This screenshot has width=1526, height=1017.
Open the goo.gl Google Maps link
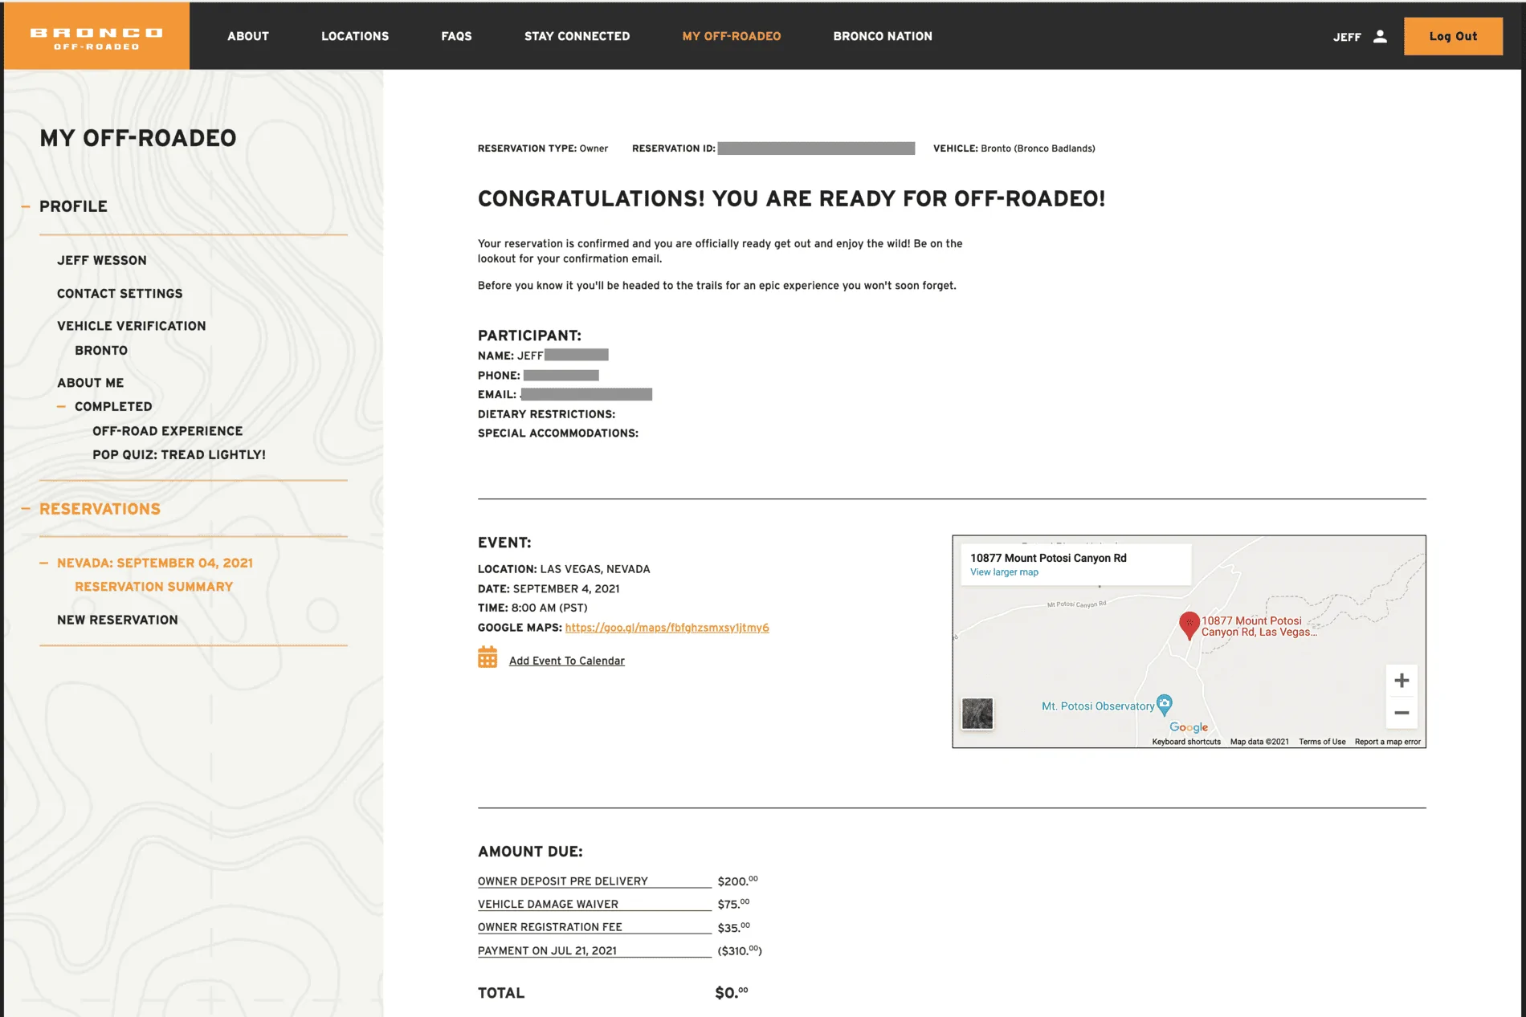(667, 628)
